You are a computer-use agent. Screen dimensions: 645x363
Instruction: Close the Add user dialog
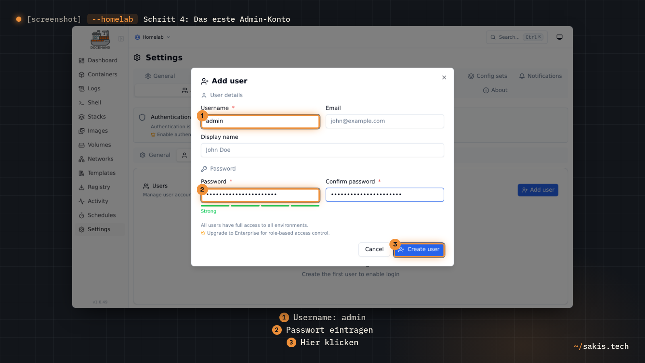coord(444,77)
